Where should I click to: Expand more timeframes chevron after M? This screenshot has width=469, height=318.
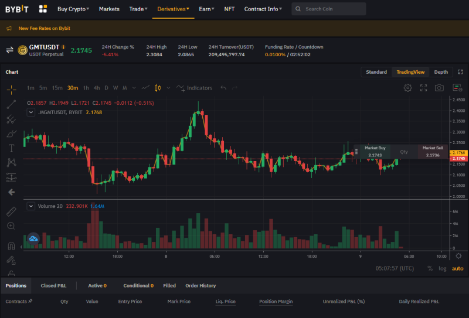pyautogui.click(x=134, y=88)
